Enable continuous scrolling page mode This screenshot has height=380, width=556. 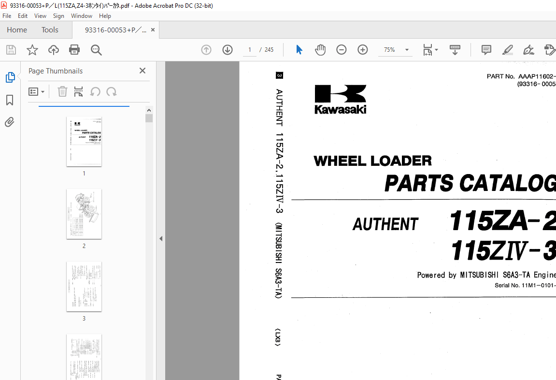coord(455,49)
